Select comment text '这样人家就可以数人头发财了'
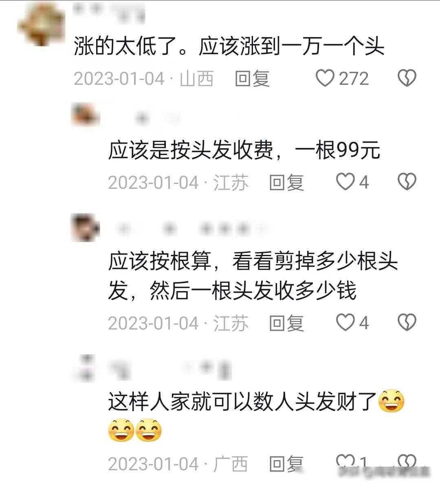 coord(242,402)
